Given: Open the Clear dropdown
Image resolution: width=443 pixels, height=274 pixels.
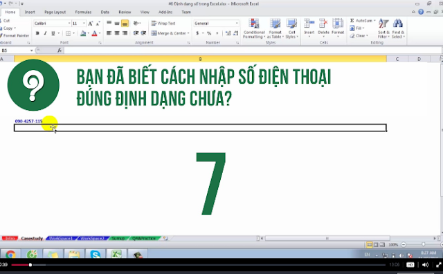Looking at the screenshot, I should (x=359, y=36).
